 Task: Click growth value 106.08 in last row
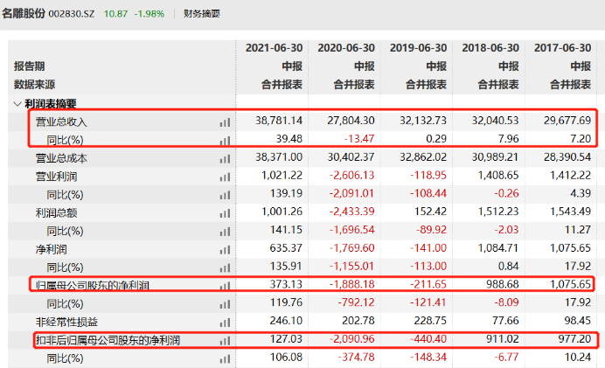[286, 358]
